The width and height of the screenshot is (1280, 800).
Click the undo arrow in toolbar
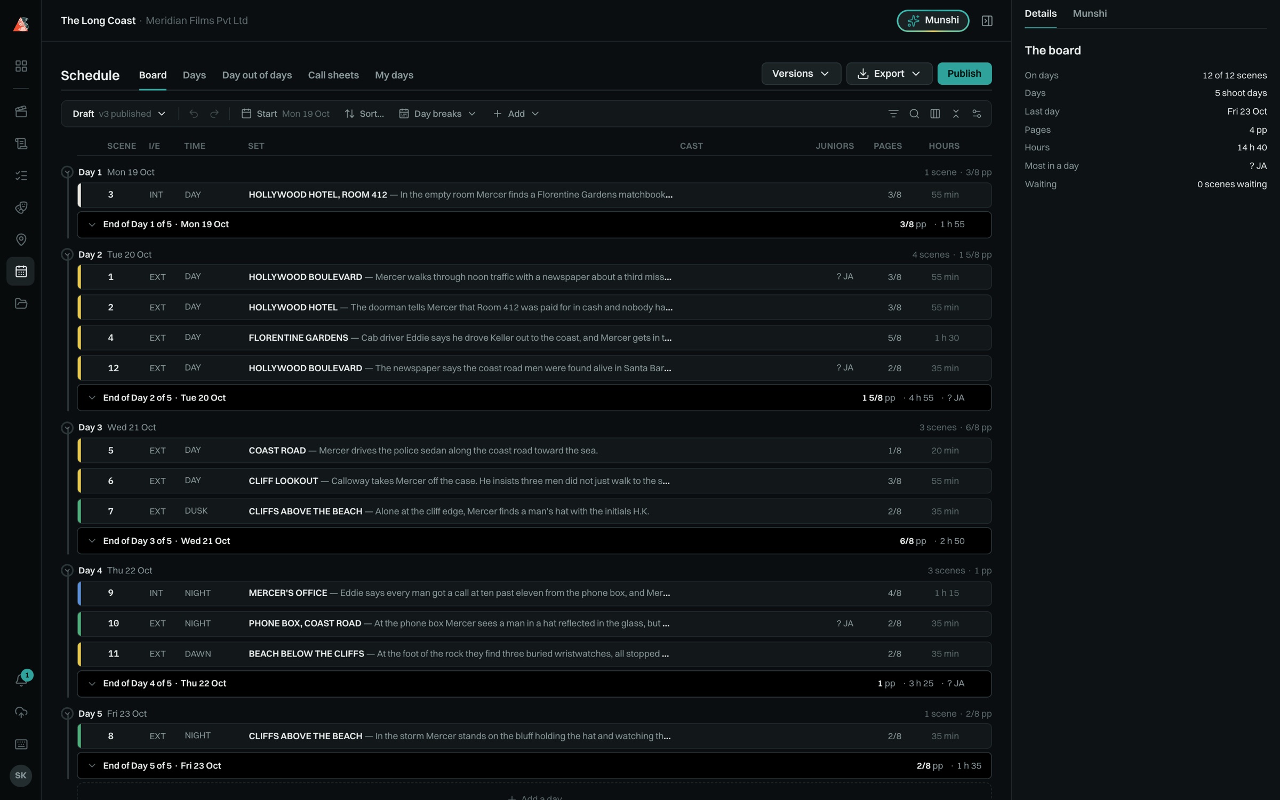click(194, 114)
